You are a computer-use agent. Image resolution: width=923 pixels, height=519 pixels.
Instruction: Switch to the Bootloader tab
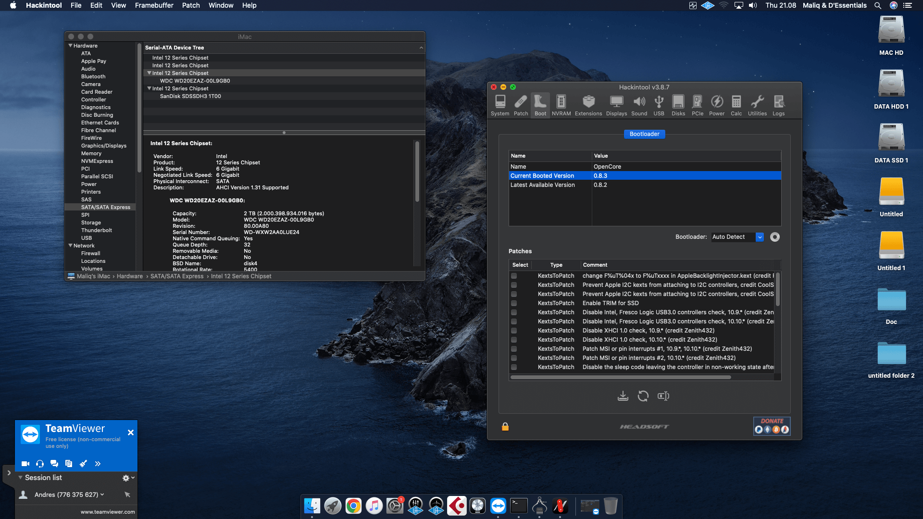coord(644,134)
